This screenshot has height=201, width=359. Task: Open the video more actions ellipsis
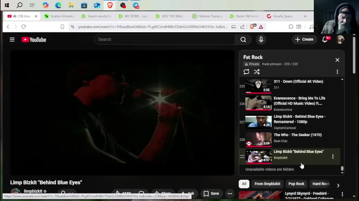(230, 193)
